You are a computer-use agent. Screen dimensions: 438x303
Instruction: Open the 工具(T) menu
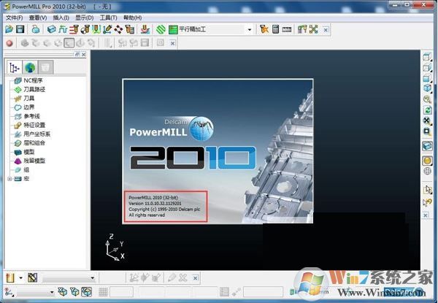click(x=108, y=17)
